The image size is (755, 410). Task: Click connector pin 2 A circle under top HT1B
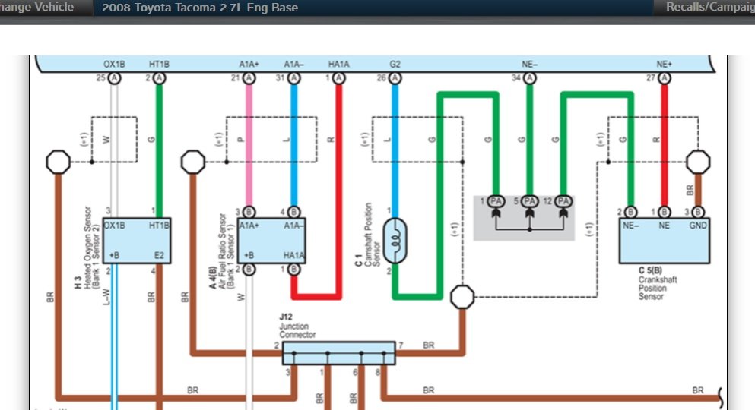[x=159, y=78]
